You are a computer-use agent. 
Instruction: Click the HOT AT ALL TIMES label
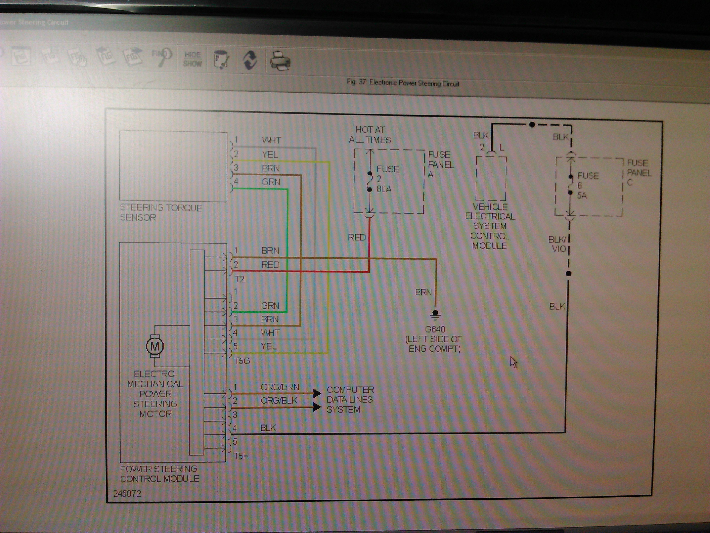point(370,135)
